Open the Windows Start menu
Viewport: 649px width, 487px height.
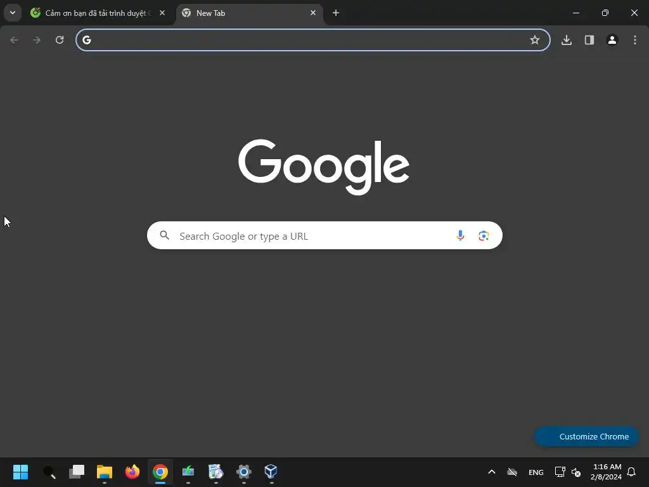coord(21,472)
